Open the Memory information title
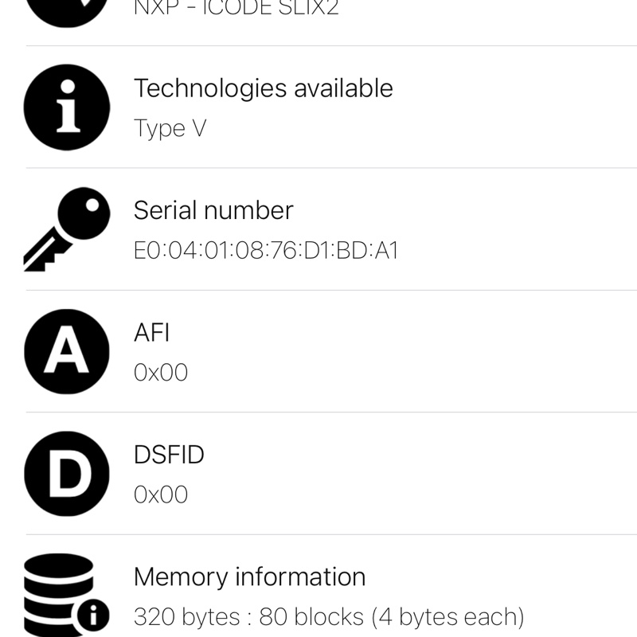This screenshot has height=637, width=637. click(x=249, y=576)
